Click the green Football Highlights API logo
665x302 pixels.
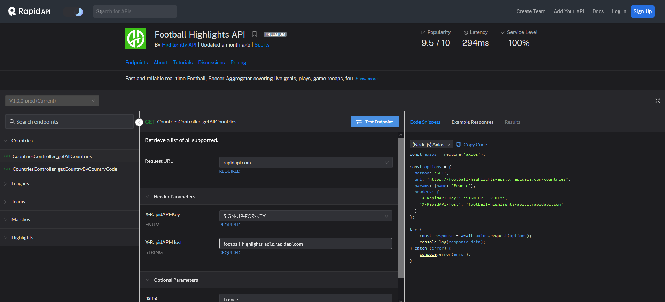(136, 39)
